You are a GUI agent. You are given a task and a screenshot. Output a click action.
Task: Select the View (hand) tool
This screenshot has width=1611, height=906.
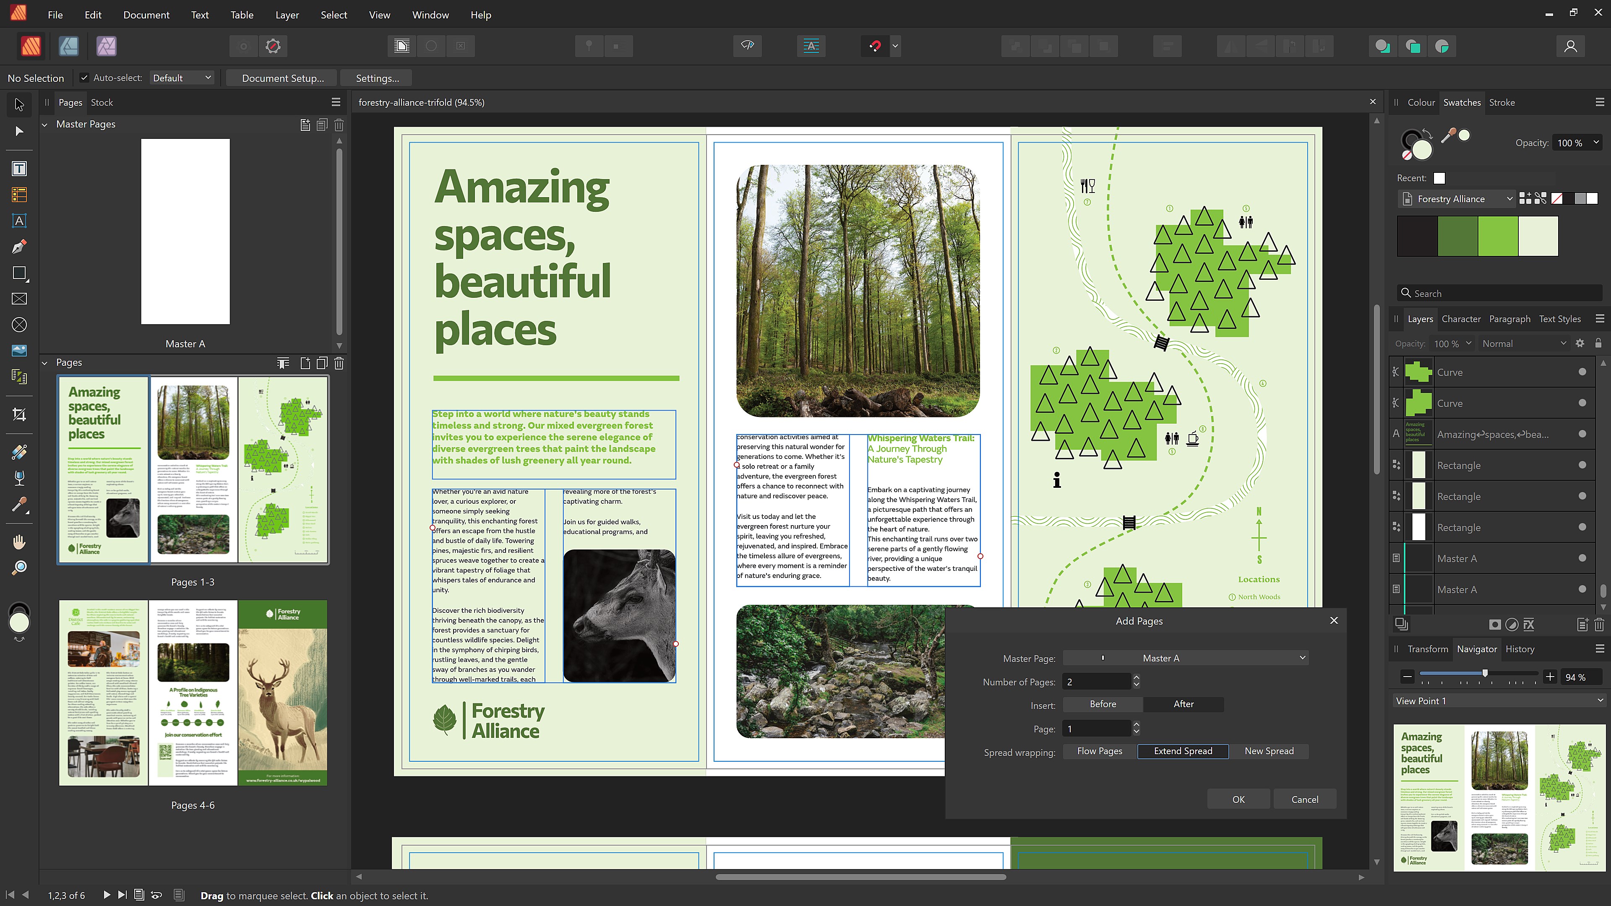pyautogui.click(x=19, y=542)
